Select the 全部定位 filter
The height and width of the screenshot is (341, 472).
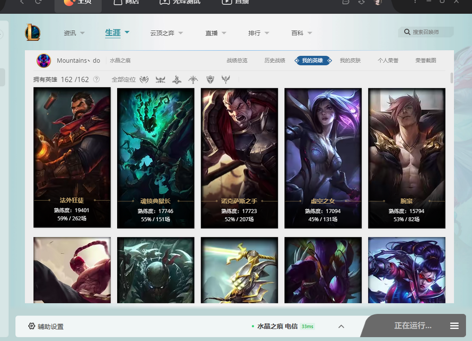coord(123,80)
